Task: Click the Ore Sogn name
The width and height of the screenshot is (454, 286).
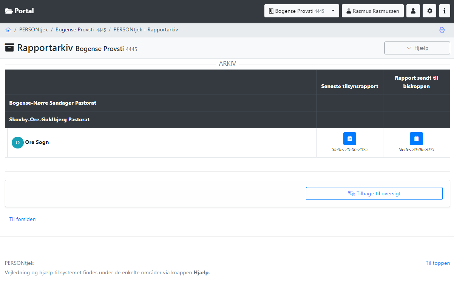Action: pyautogui.click(x=37, y=142)
